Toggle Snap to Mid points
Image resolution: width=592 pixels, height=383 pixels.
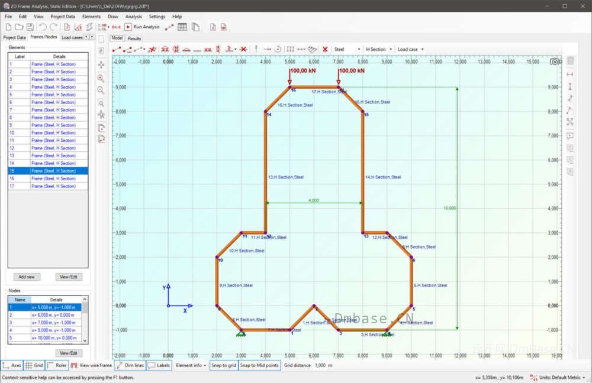pos(259,365)
